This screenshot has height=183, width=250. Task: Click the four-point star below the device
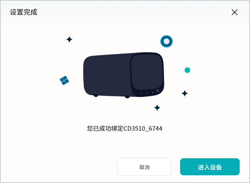157,108
